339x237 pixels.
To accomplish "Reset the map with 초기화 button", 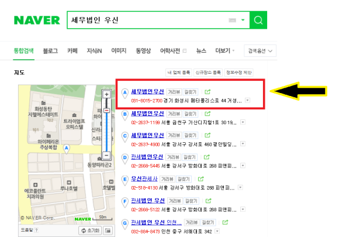I will pos(91,231).
